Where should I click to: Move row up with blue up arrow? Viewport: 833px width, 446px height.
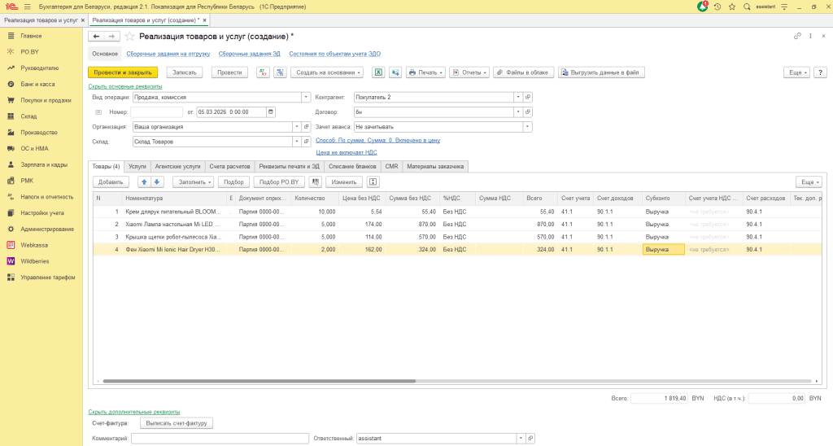click(144, 182)
